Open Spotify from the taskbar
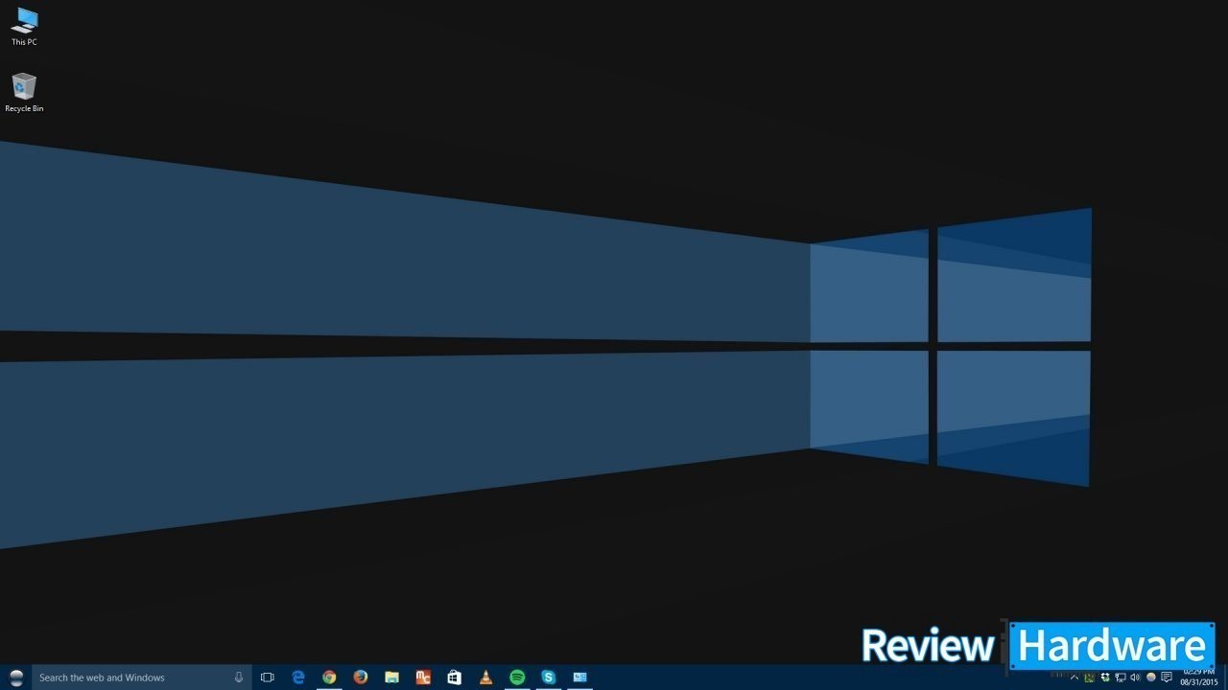 (517, 678)
